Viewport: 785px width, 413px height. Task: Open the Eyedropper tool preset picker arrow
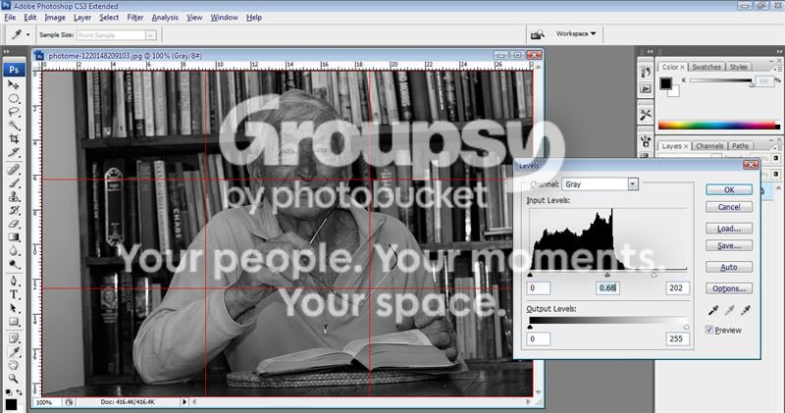(28, 35)
